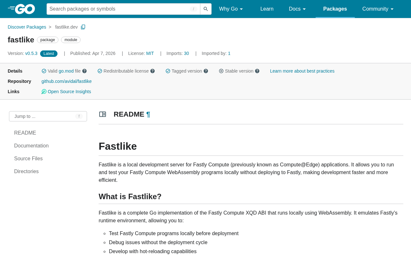
Task: Jump to Source Files in the sidebar
Action: [x=28, y=159]
